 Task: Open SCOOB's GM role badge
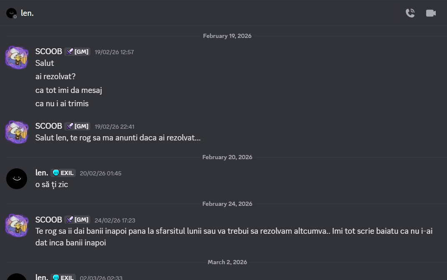77,51
